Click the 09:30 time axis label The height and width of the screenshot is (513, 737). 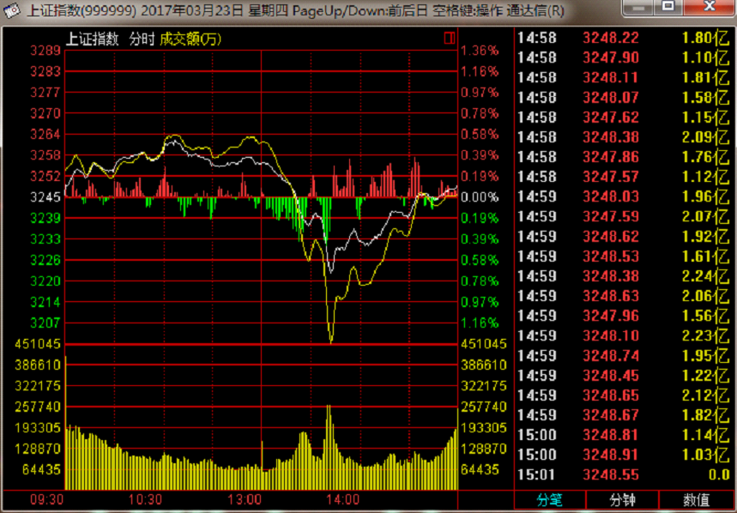(46, 500)
